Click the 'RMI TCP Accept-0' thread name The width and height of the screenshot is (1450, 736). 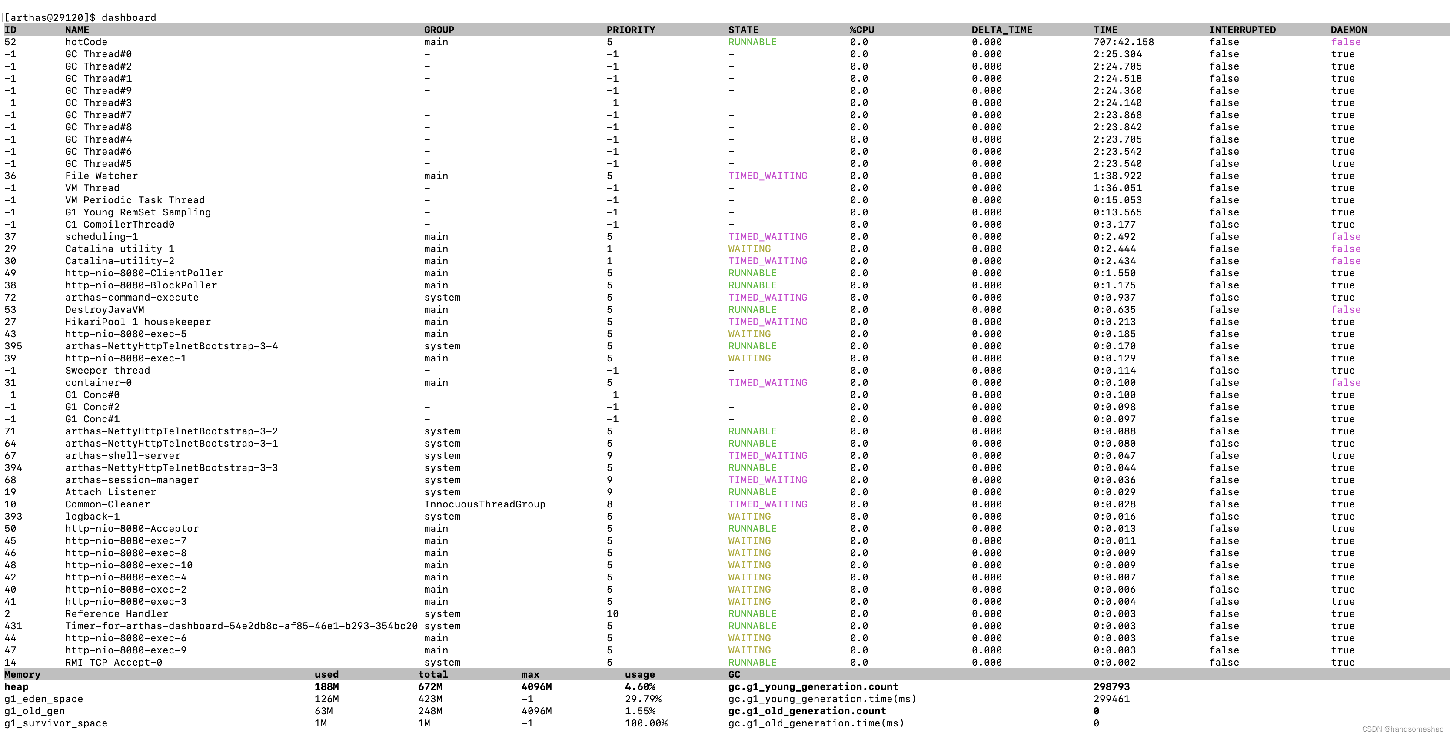[114, 662]
